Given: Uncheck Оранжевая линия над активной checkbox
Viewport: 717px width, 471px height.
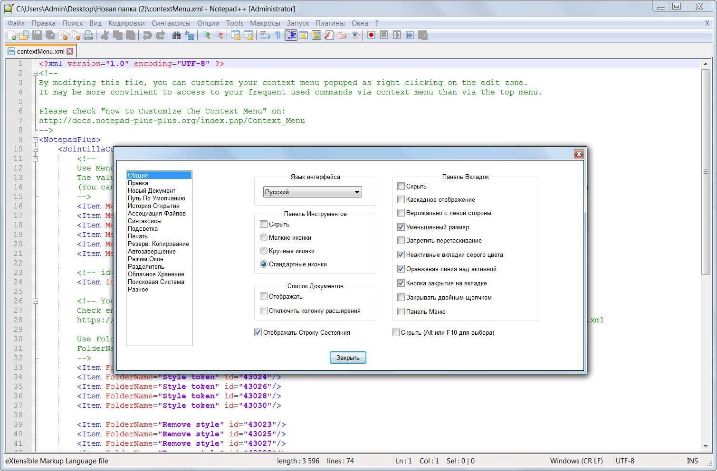Looking at the screenshot, I should (401, 269).
